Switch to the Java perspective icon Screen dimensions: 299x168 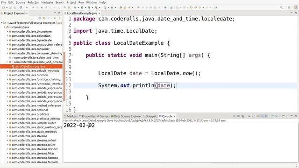click(x=296, y=7)
